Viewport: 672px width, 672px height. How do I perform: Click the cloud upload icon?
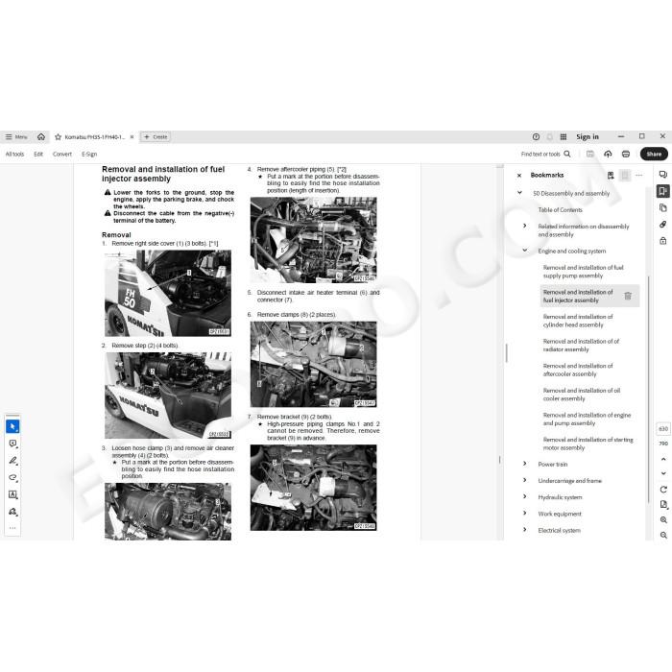[608, 154]
